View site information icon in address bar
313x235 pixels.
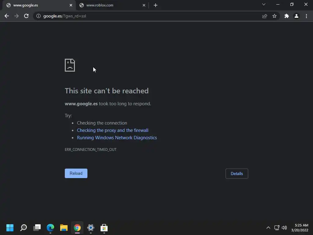click(x=39, y=16)
